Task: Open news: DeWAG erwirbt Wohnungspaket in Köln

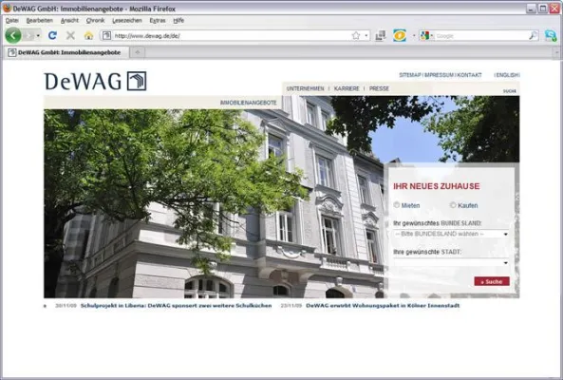Action: [383, 306]
